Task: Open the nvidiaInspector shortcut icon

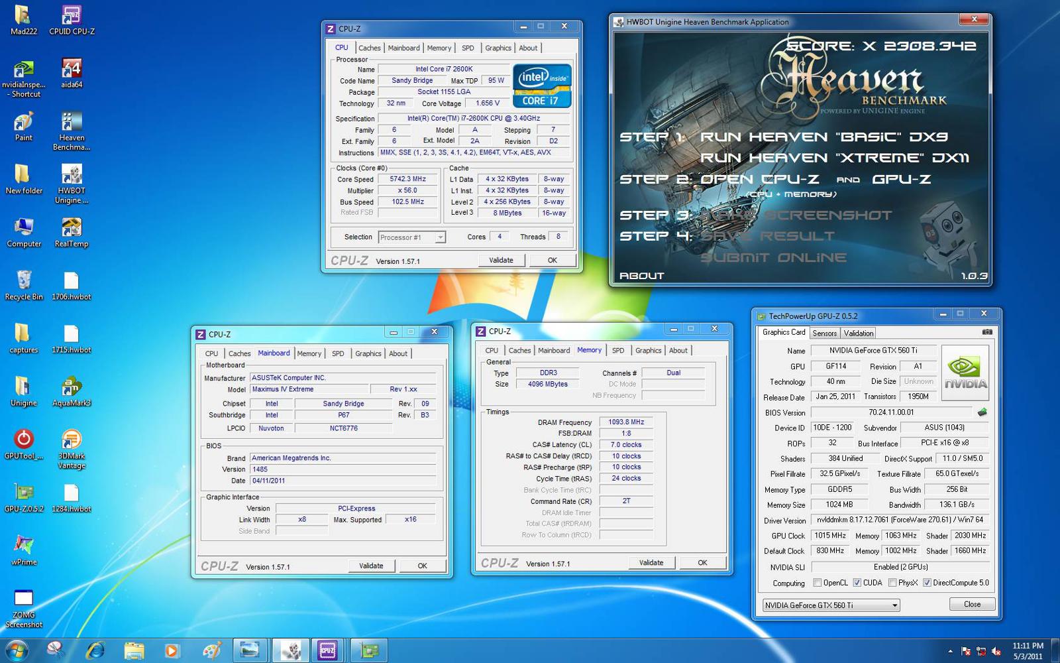Action: click(x=24, y=78)
